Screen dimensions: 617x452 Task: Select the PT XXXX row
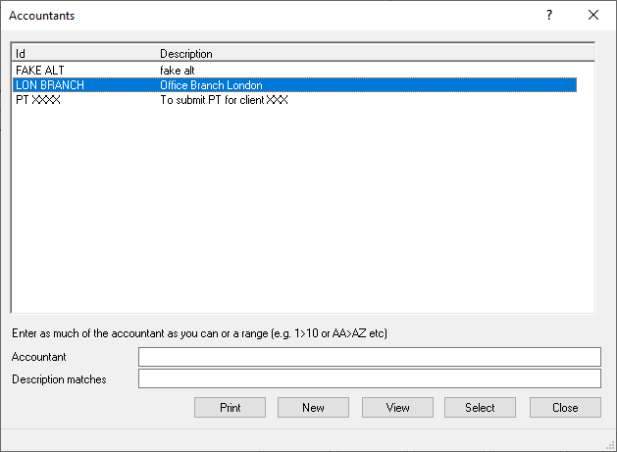point(294,100)
